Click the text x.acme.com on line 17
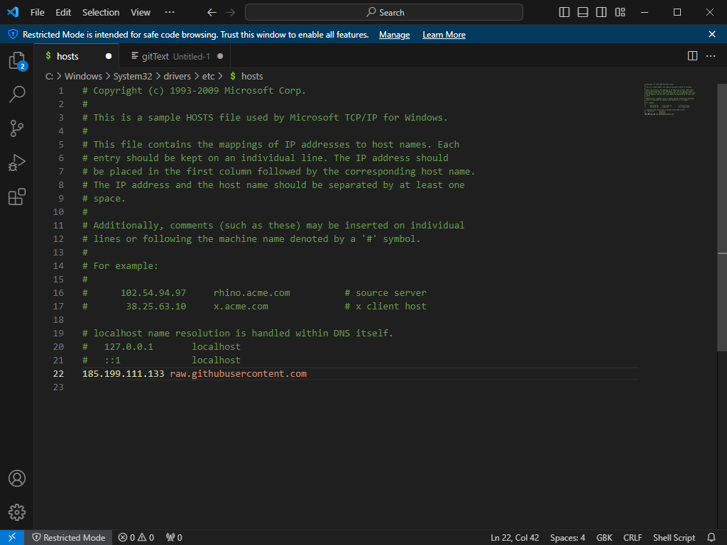The width and height of the screenshot is (727, 545). click(241, 307)
